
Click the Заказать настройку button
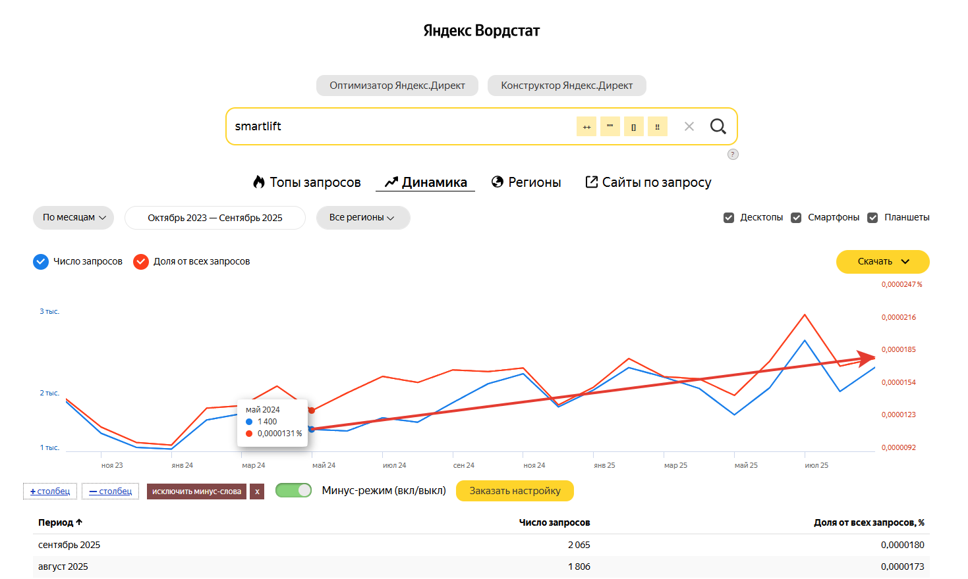(515, 491)
